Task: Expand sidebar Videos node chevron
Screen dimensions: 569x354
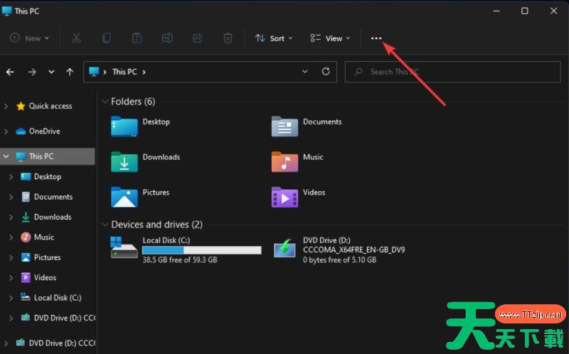Action: click(x=11, y=278)
